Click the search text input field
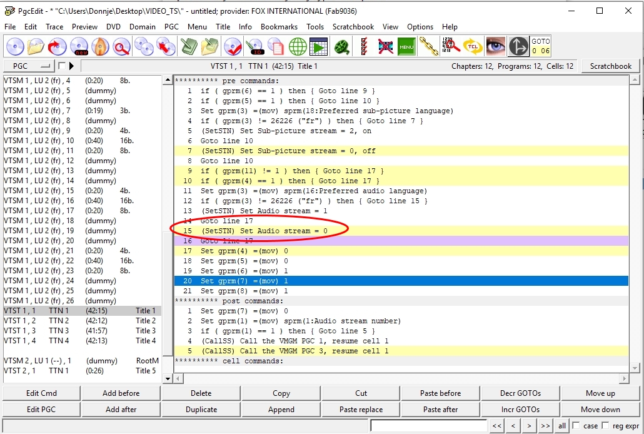The image size is (644, 434). pos(428,426)
